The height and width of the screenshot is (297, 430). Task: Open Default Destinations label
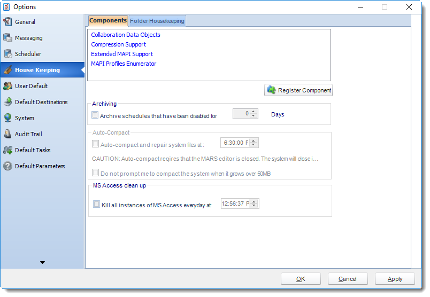pos(41,102)
